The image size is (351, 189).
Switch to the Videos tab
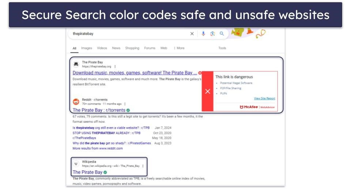(x=102, y=48)
